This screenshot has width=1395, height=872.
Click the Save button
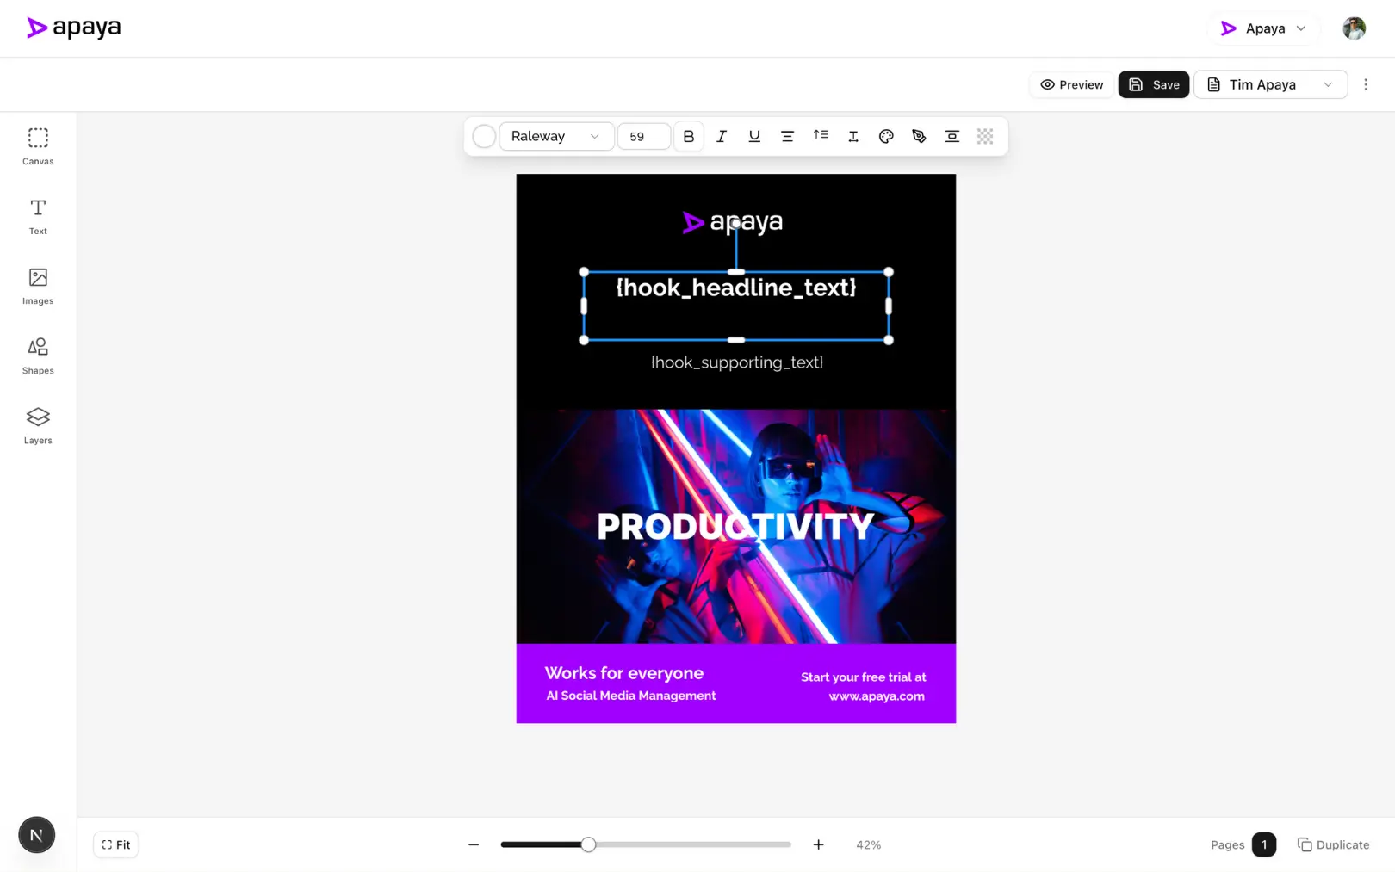1153,84
